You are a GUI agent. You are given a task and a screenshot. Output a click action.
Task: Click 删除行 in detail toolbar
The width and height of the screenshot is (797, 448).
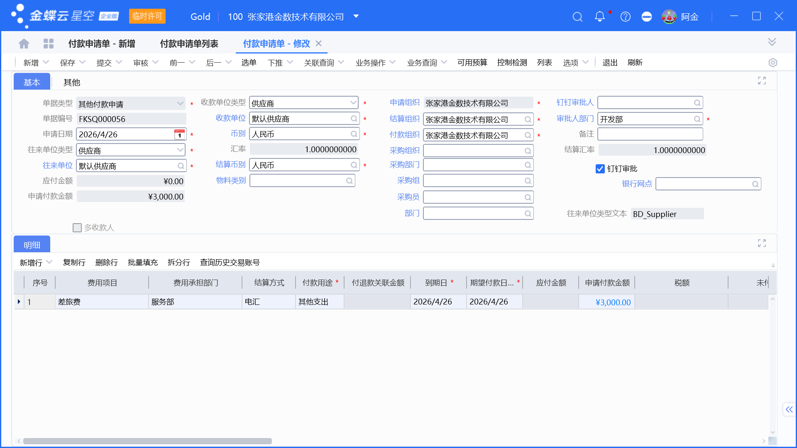(107, 263)
